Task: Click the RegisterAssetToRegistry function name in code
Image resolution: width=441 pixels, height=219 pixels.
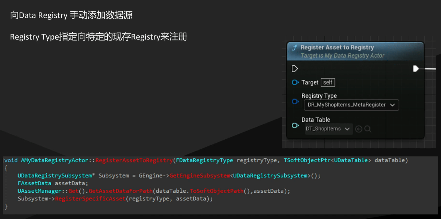Action: [x=134, y=160]
